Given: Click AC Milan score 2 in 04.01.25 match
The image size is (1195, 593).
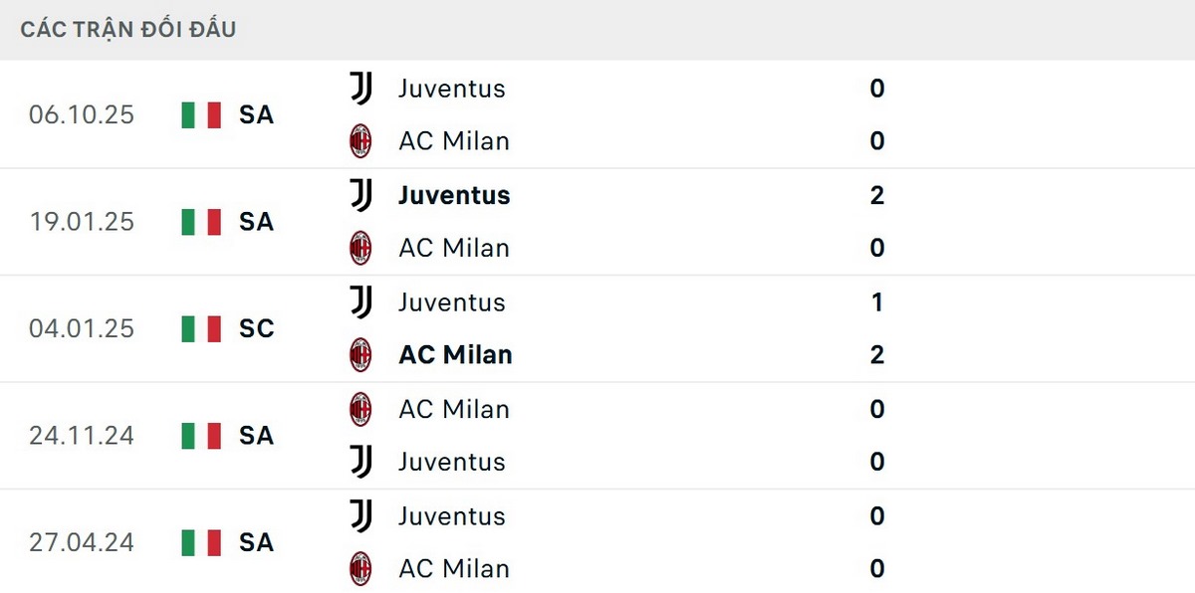Looking at the screenshot, I should pyautogui.click(x=876, y=355).
